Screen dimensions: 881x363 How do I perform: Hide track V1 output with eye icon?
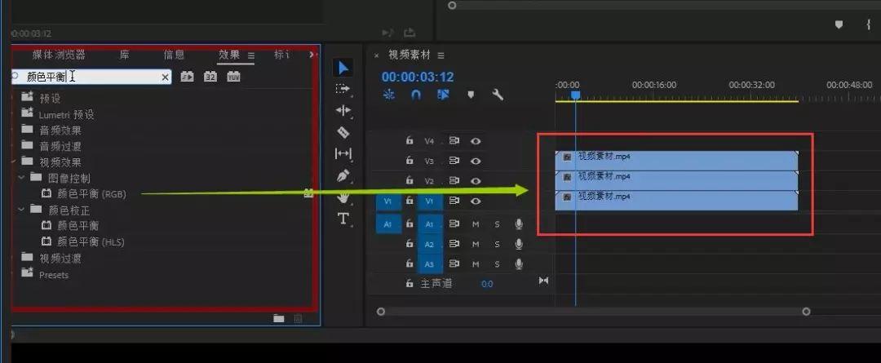(476, 201)
